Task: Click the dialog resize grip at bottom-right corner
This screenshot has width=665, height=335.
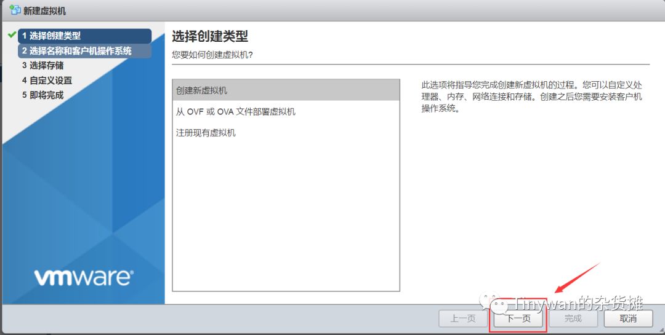Action: coord(661,329)
